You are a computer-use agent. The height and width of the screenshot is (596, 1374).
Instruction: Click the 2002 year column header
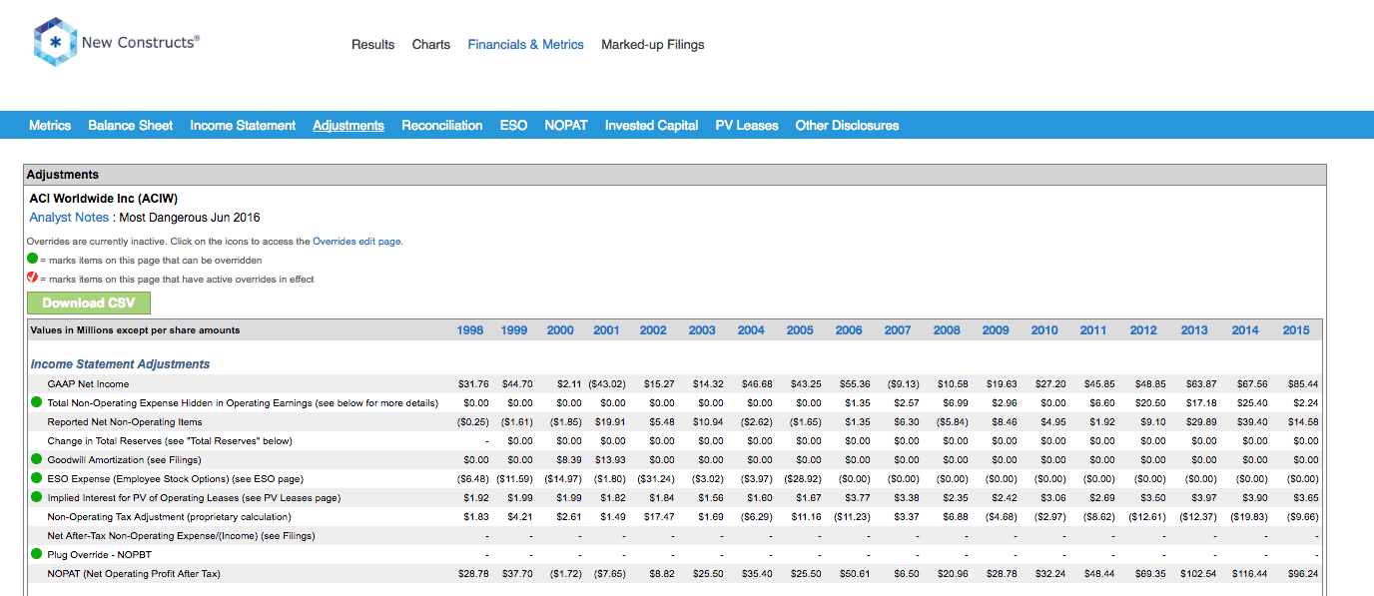[x=653, y=330]
